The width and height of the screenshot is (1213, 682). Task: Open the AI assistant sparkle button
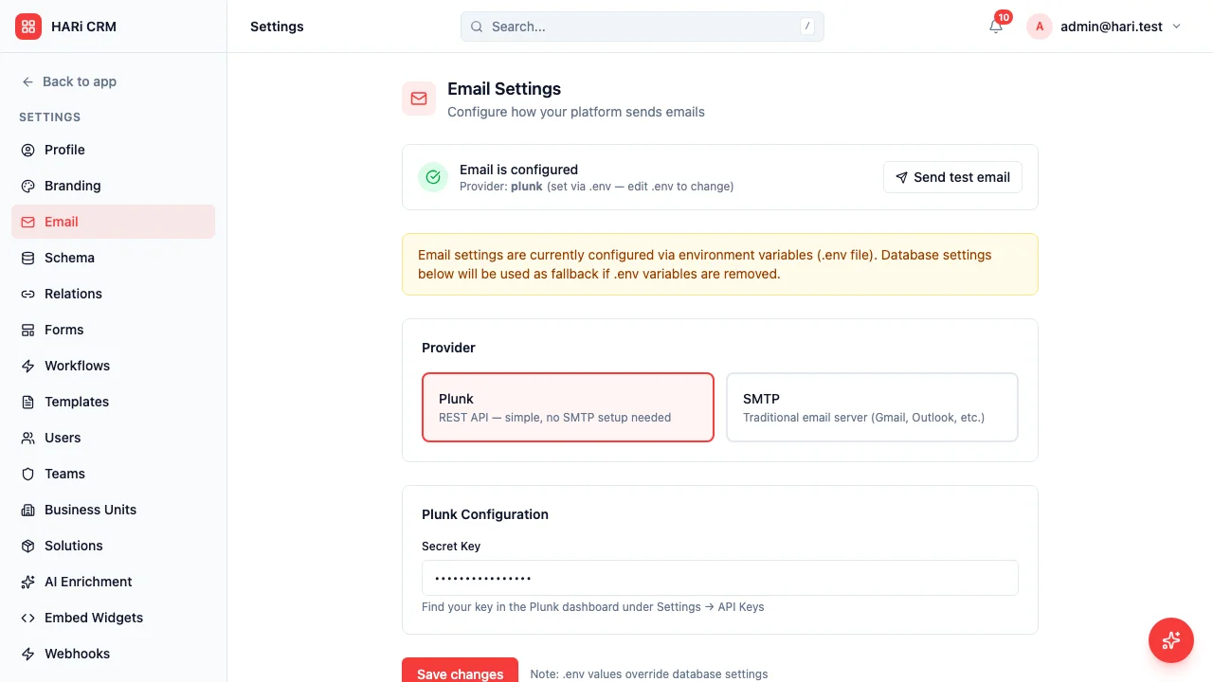click(1170, 639)
